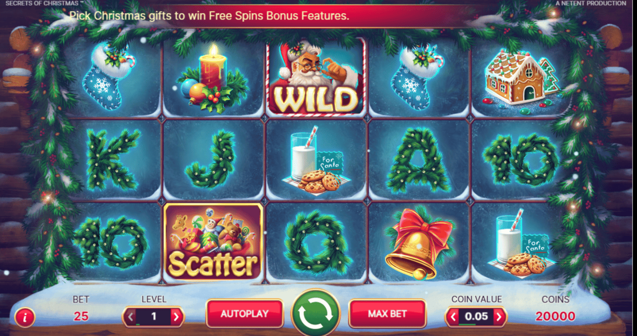Click the coin value 0.05 field
The height and width of the screenshot is (336, 637).
pos(476,317)
